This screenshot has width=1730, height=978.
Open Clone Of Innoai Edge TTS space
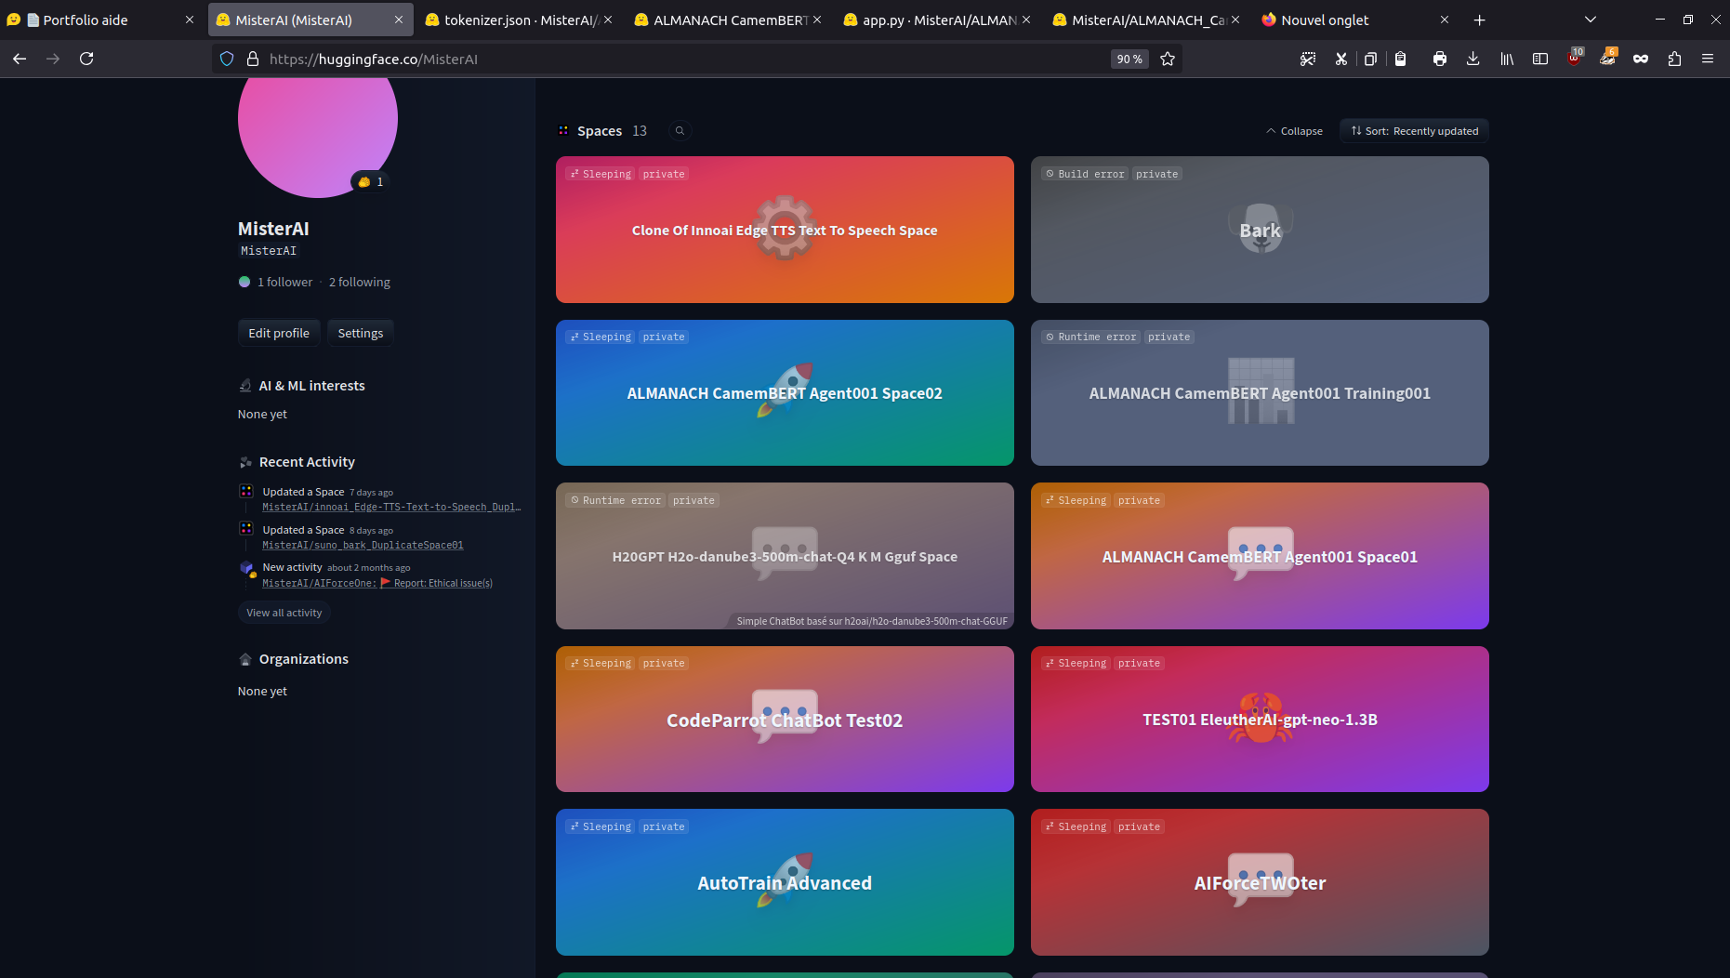[x=785, y=230]
